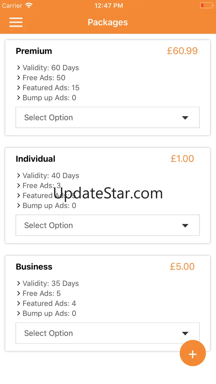Click the Business package title
Screen dimensions: 216x384
tap(34, 267)
